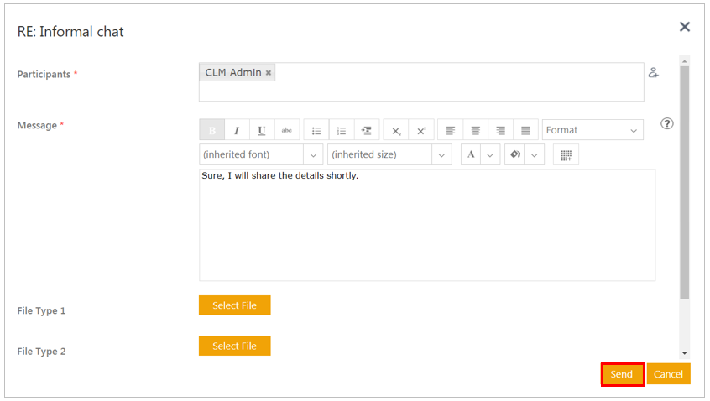Justify the message text

525,130
